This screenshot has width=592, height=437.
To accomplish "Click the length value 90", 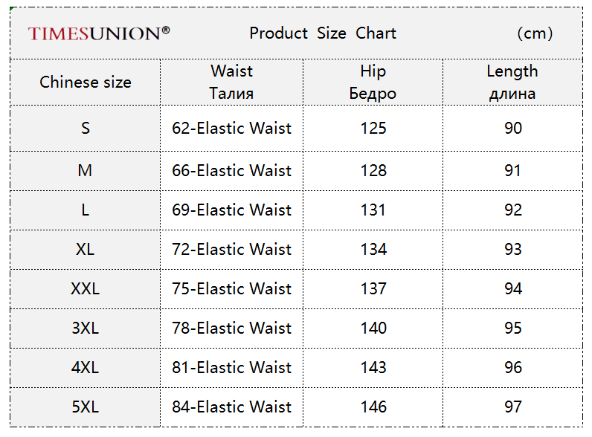I will point(513,129).
